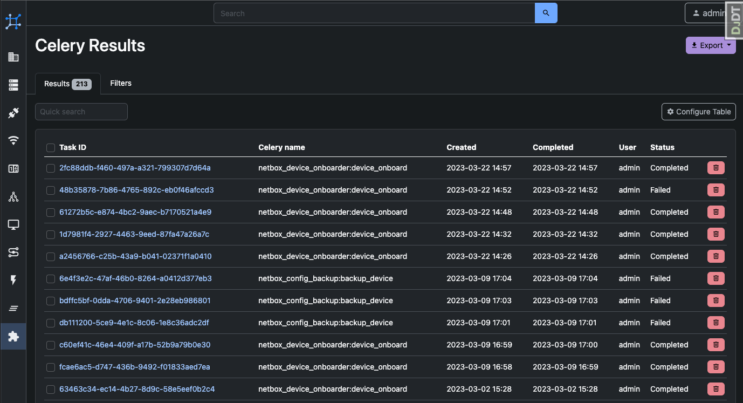Select the Devices sidebar icon

[x=13, y=85]
